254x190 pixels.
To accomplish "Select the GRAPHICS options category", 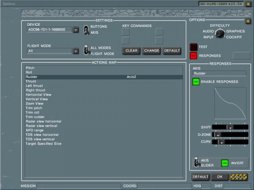I will tap(235, 31).
